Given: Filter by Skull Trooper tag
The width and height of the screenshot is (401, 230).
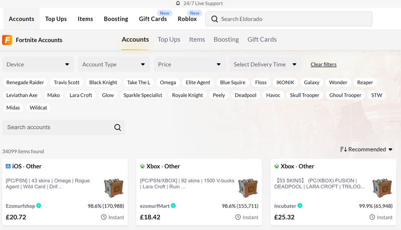Looking at the screenshot, I should 305,95.
